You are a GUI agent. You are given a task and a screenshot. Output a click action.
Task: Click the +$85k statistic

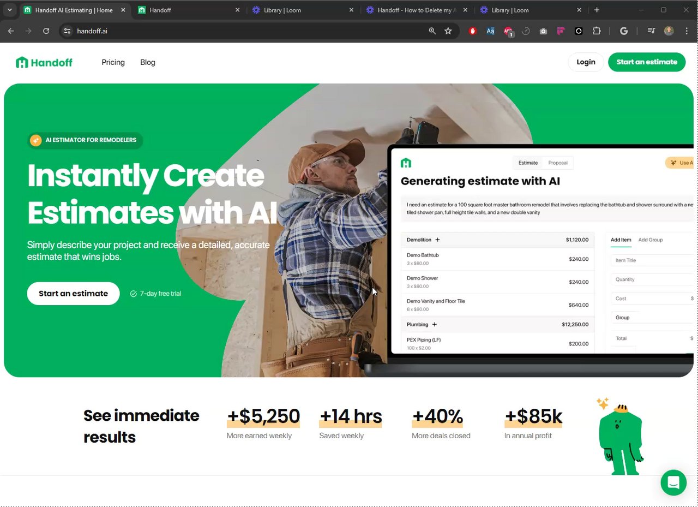pyautogui.click(x=533, y=416)
